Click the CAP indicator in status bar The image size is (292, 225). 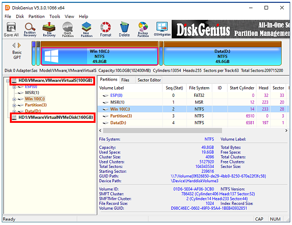coord(259,219)
